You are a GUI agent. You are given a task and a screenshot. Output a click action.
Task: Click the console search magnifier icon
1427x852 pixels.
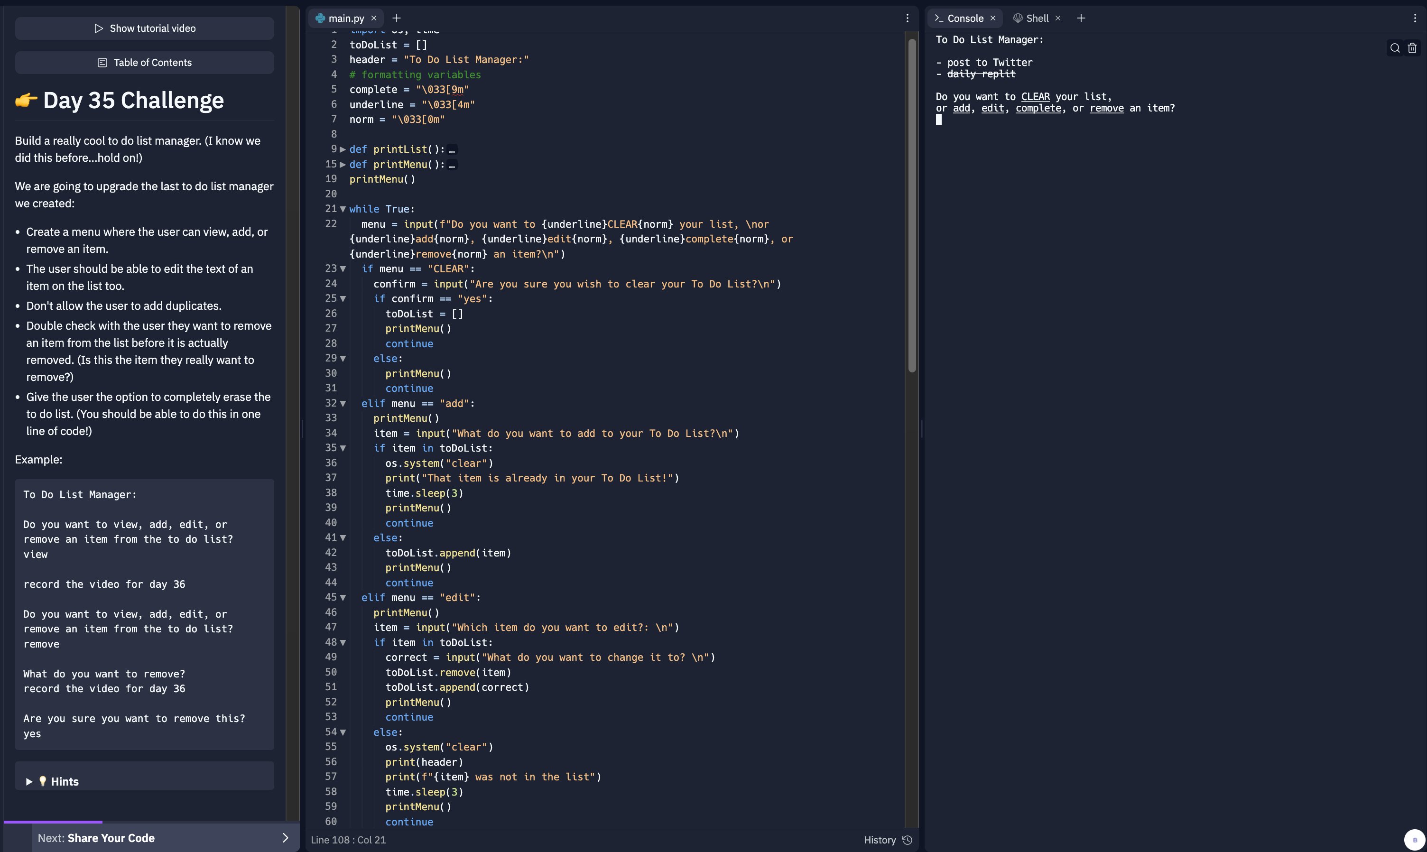(x=1395, y=48)
